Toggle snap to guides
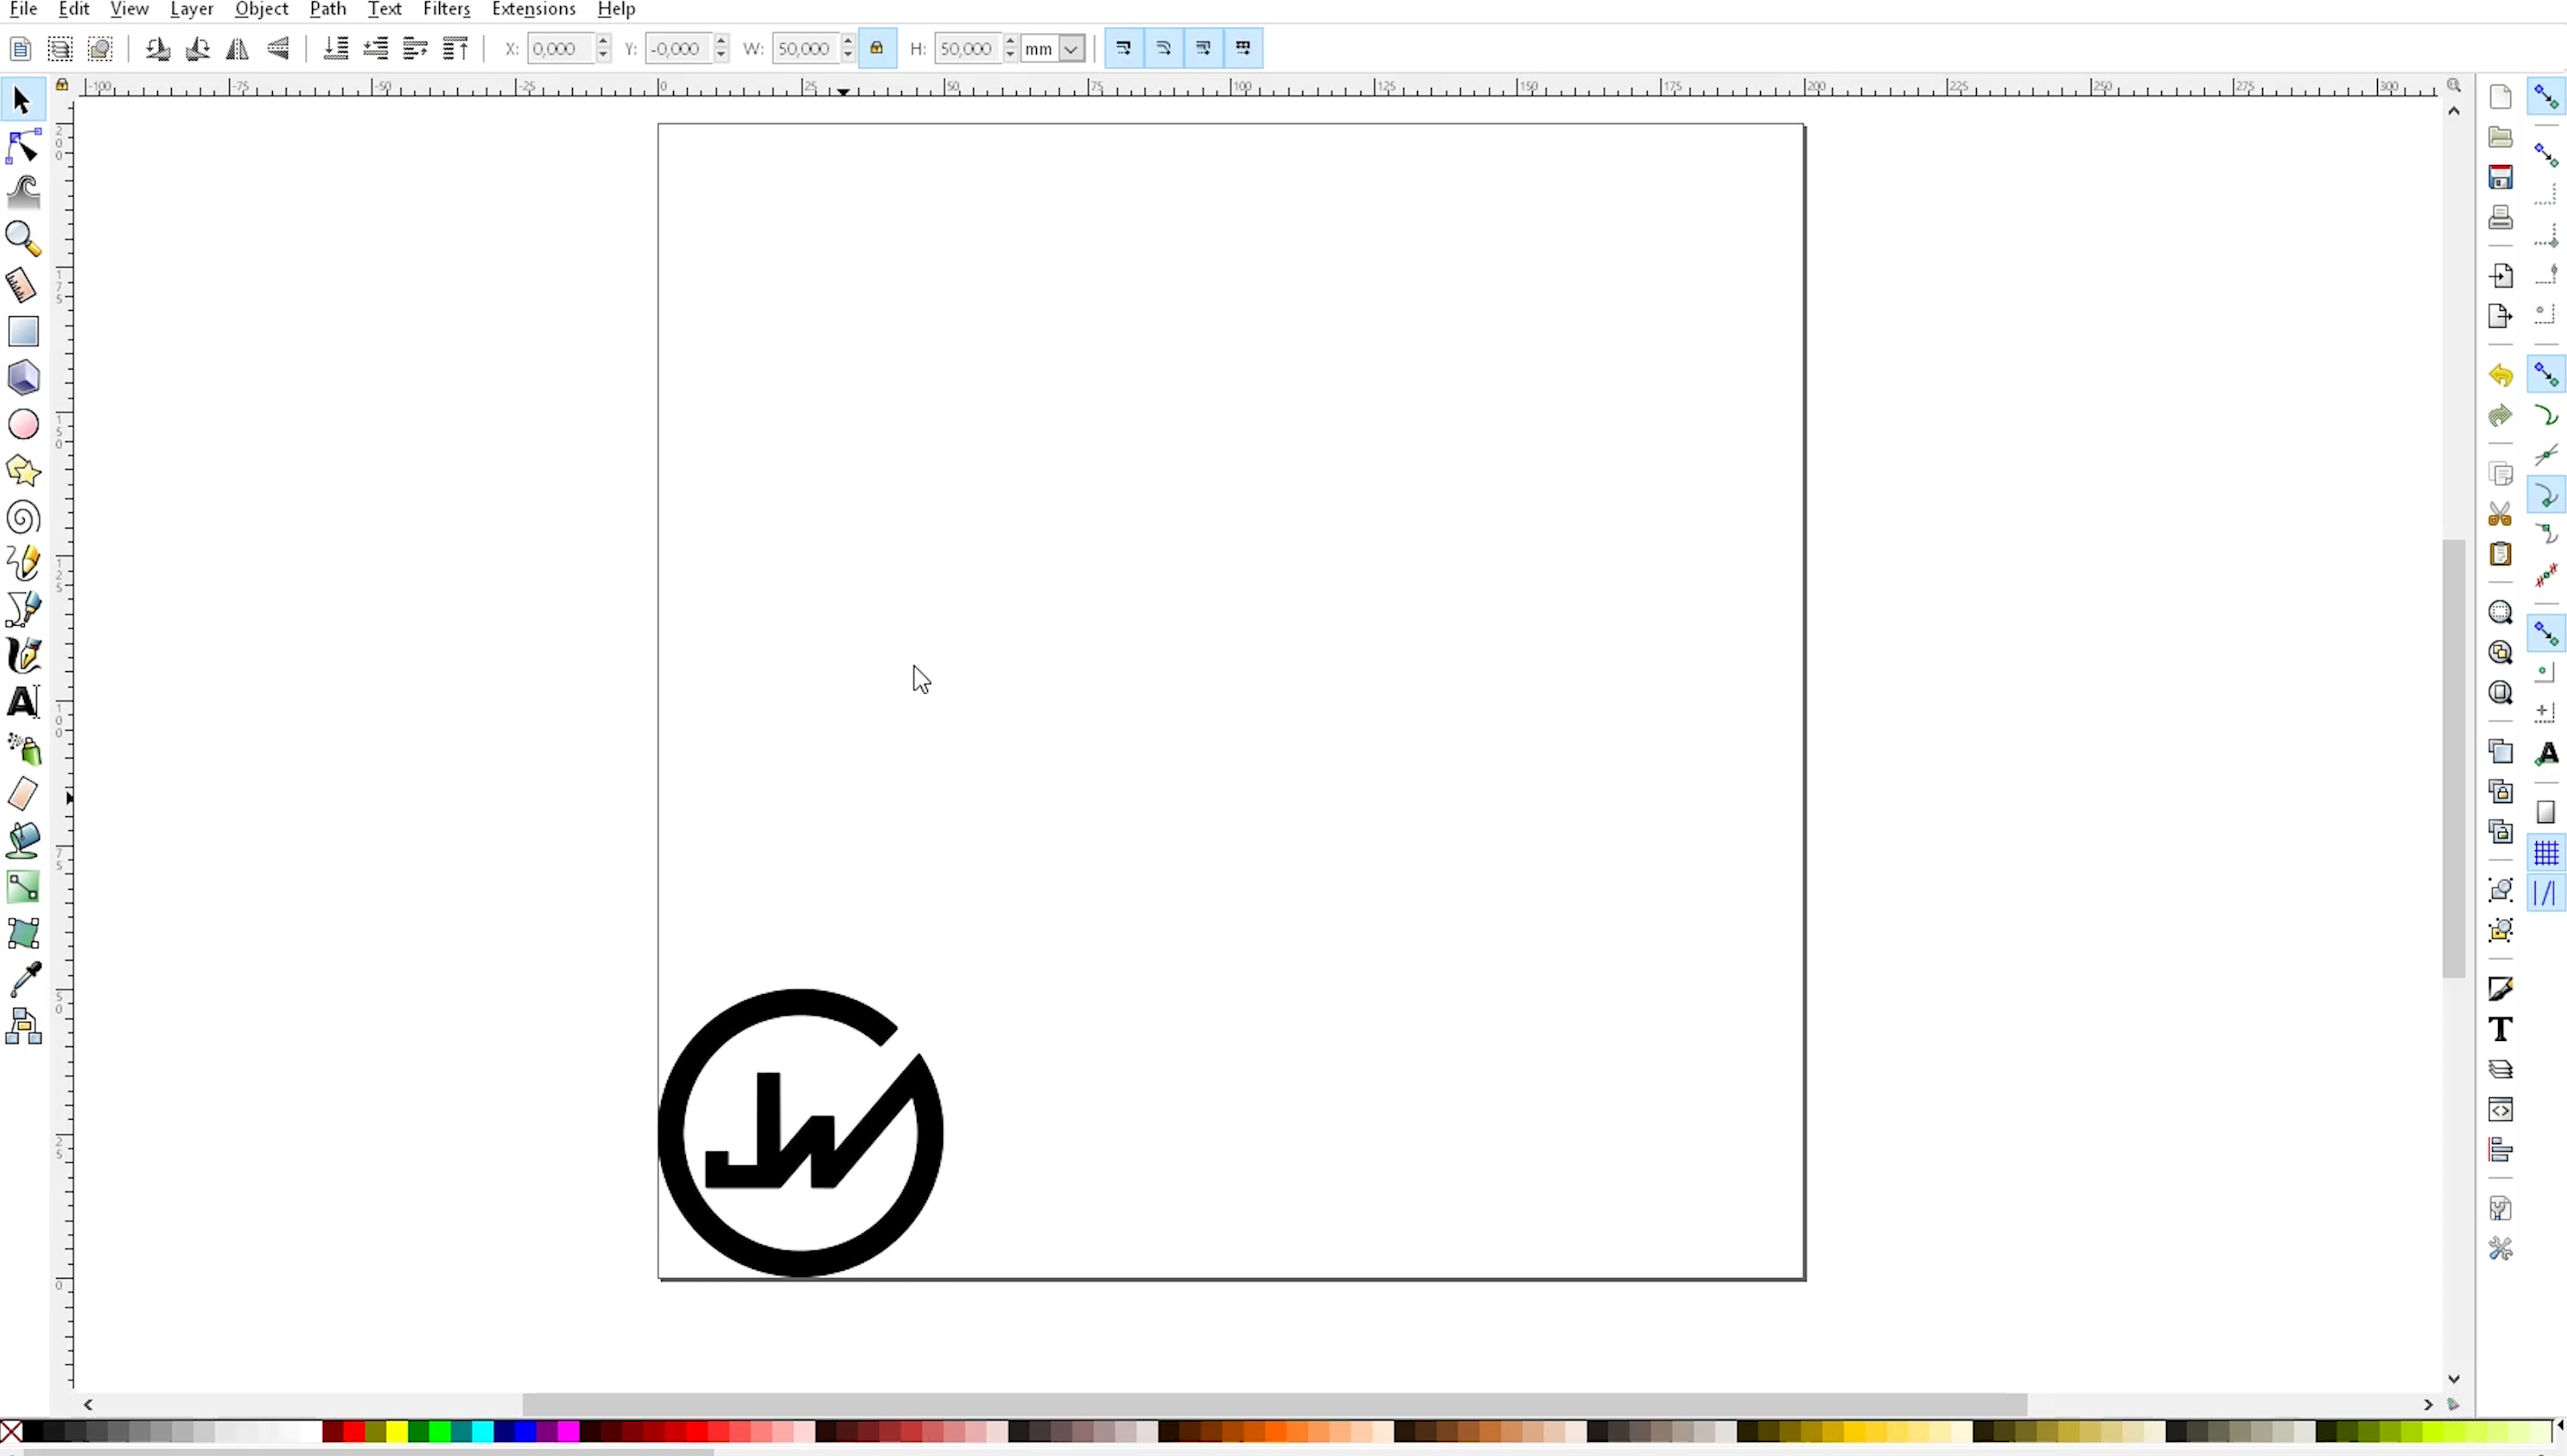 [2546, 893]
